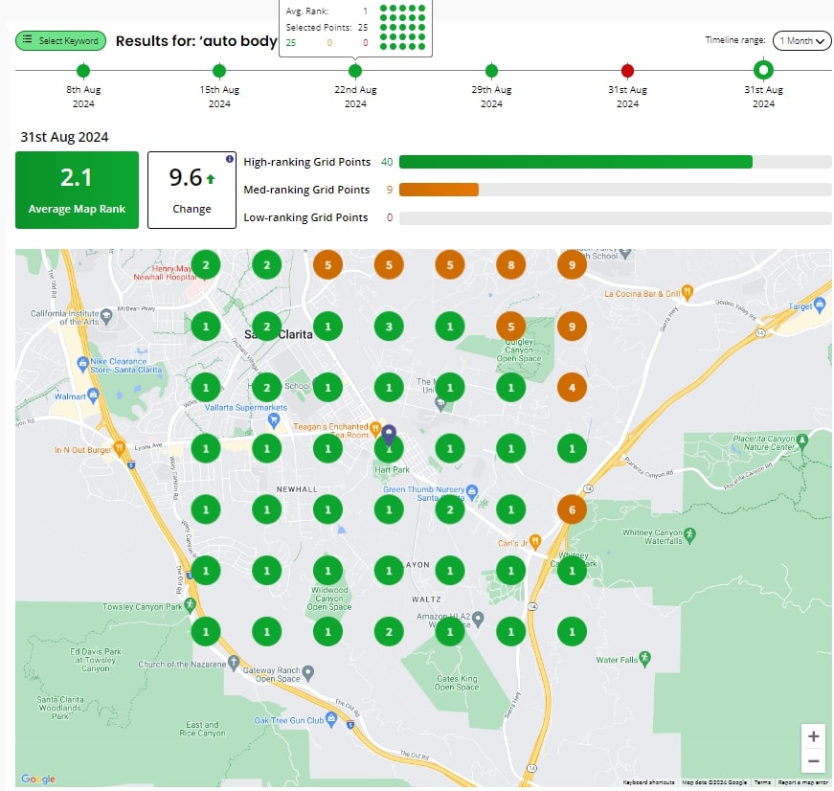Select the red 31st Aug timeline point
Viewport: 834px width, 791px height.
click(627, 70)
